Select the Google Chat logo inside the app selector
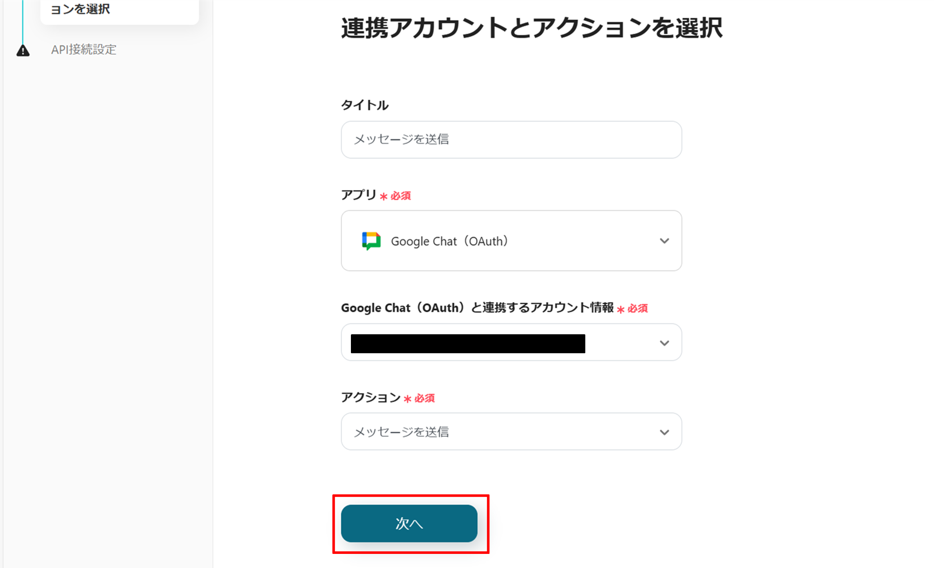This screenshot has height=568, width=934. [x=371, y=241]
